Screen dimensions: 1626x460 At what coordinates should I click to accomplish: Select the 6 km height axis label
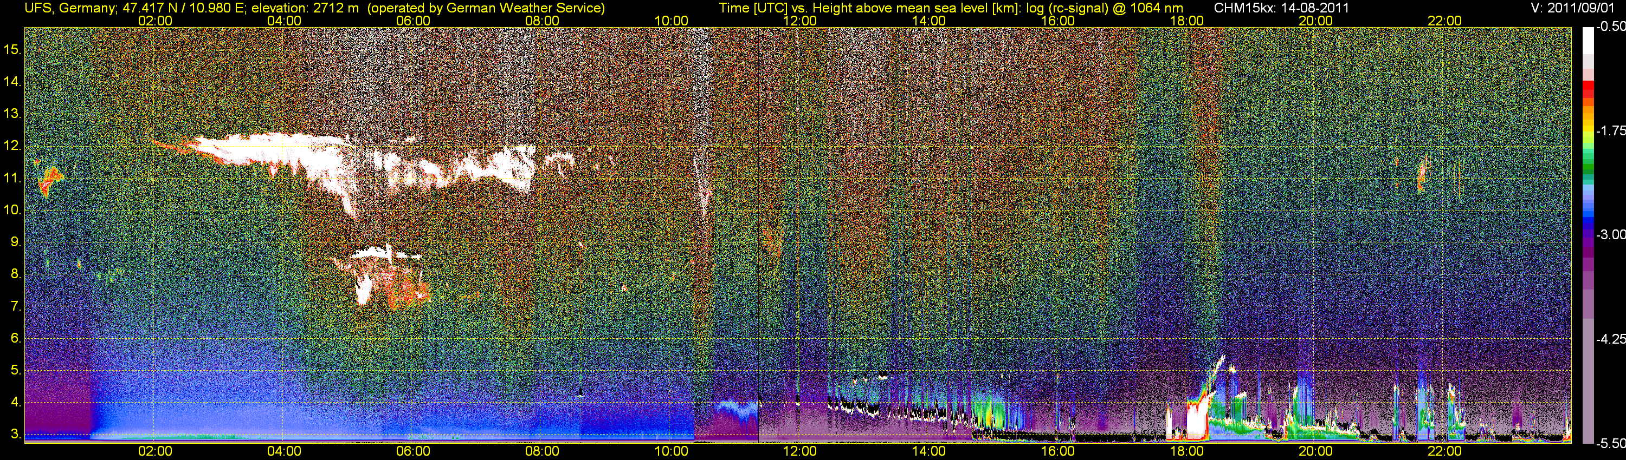pyautogui.click(x=15, y=338)
